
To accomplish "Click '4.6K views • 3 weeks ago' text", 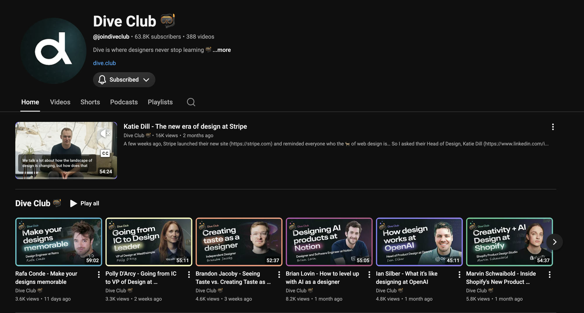I will tap(224, 299).
